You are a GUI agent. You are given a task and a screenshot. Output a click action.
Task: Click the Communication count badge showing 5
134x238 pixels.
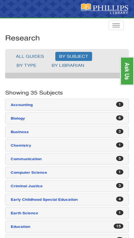[120, 158]
